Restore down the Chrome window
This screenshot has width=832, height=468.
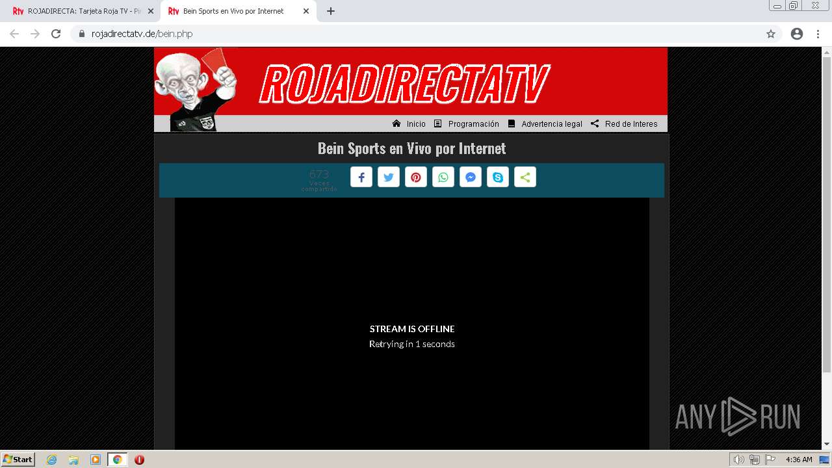[794, 5]
